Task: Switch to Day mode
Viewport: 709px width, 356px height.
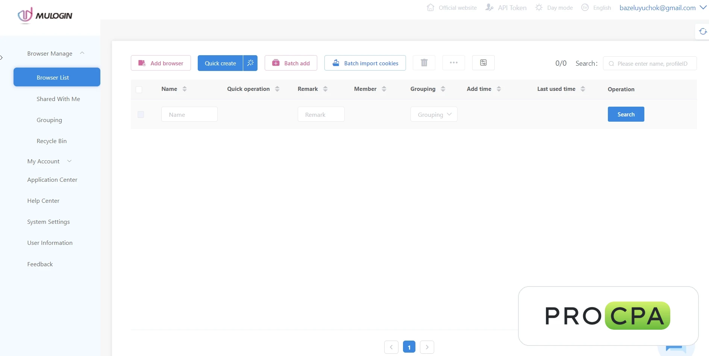Action: (554, 8)
